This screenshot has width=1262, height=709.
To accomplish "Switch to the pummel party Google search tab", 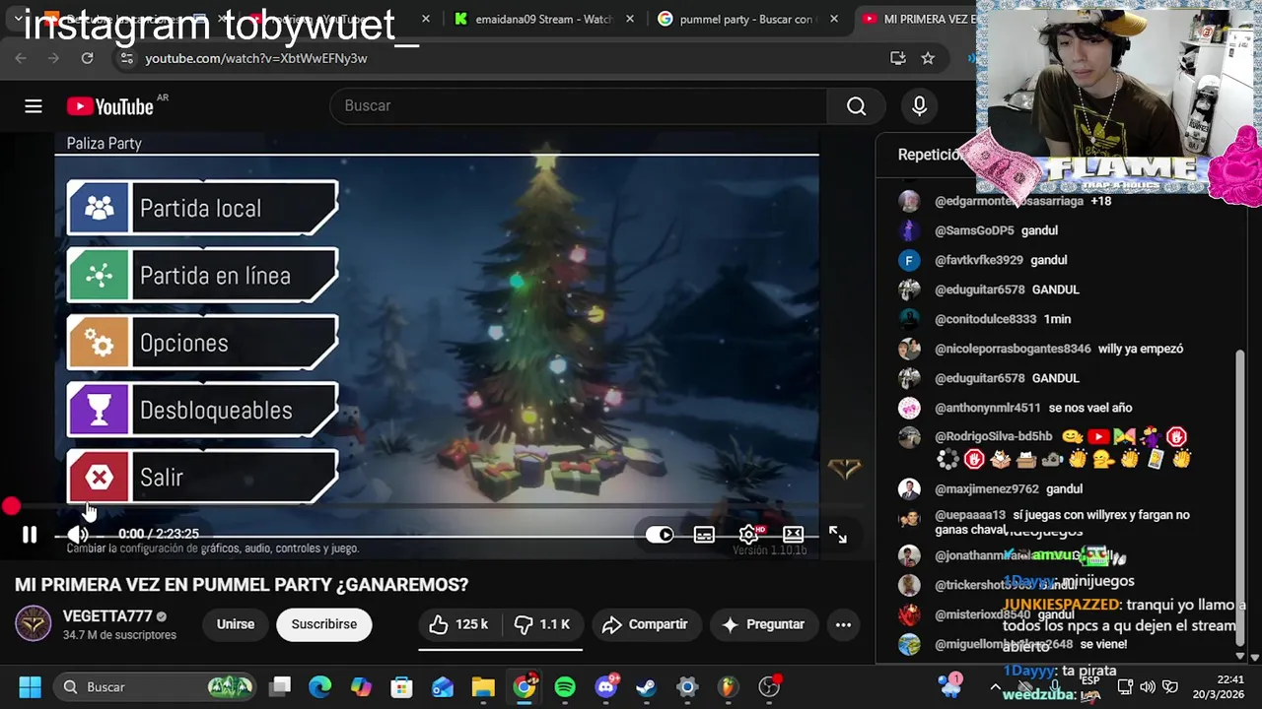I will coord(746,19).
